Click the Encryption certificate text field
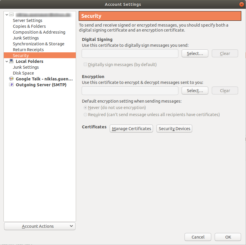246x245 pixels. [130, 91]
